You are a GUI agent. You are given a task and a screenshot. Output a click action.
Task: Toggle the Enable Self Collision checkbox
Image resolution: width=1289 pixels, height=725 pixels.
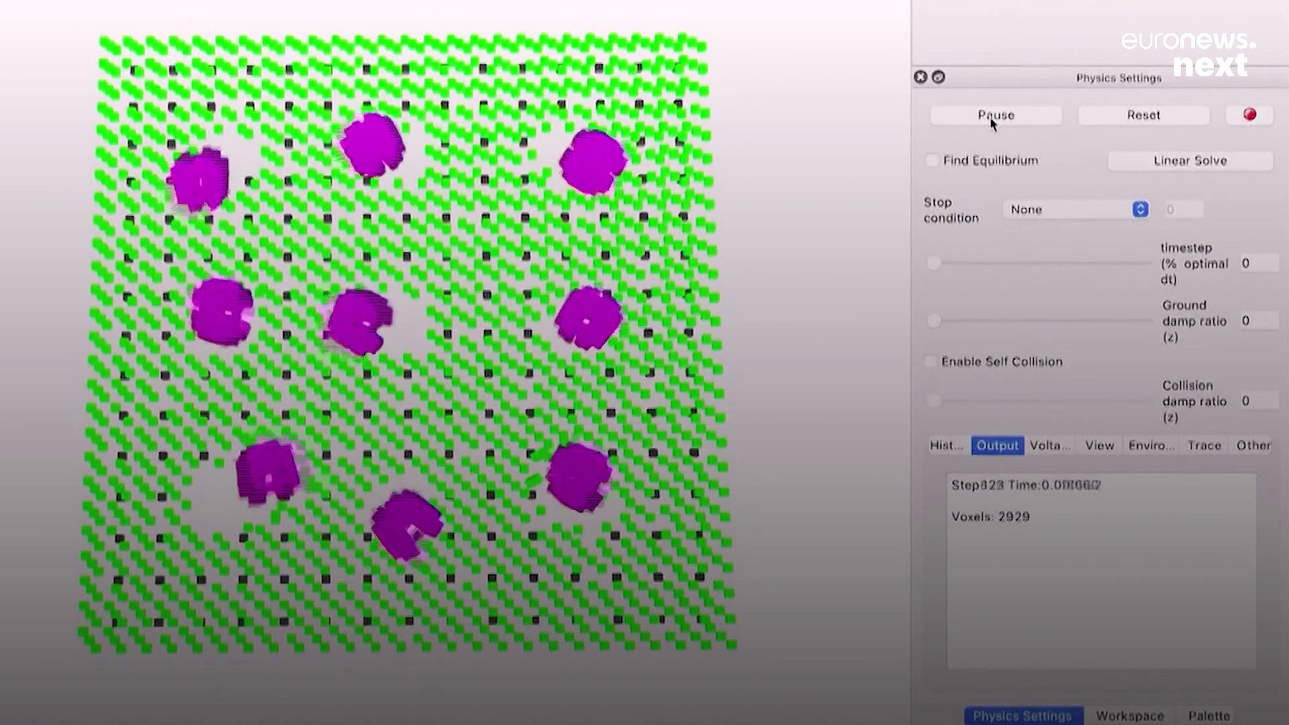coord(930,362)
